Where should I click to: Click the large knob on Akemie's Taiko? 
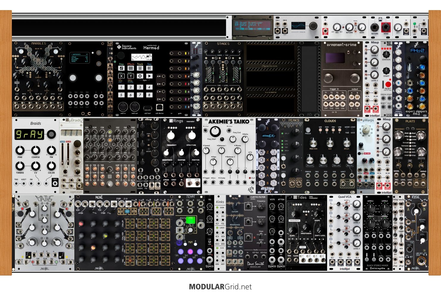coord(216,132)
